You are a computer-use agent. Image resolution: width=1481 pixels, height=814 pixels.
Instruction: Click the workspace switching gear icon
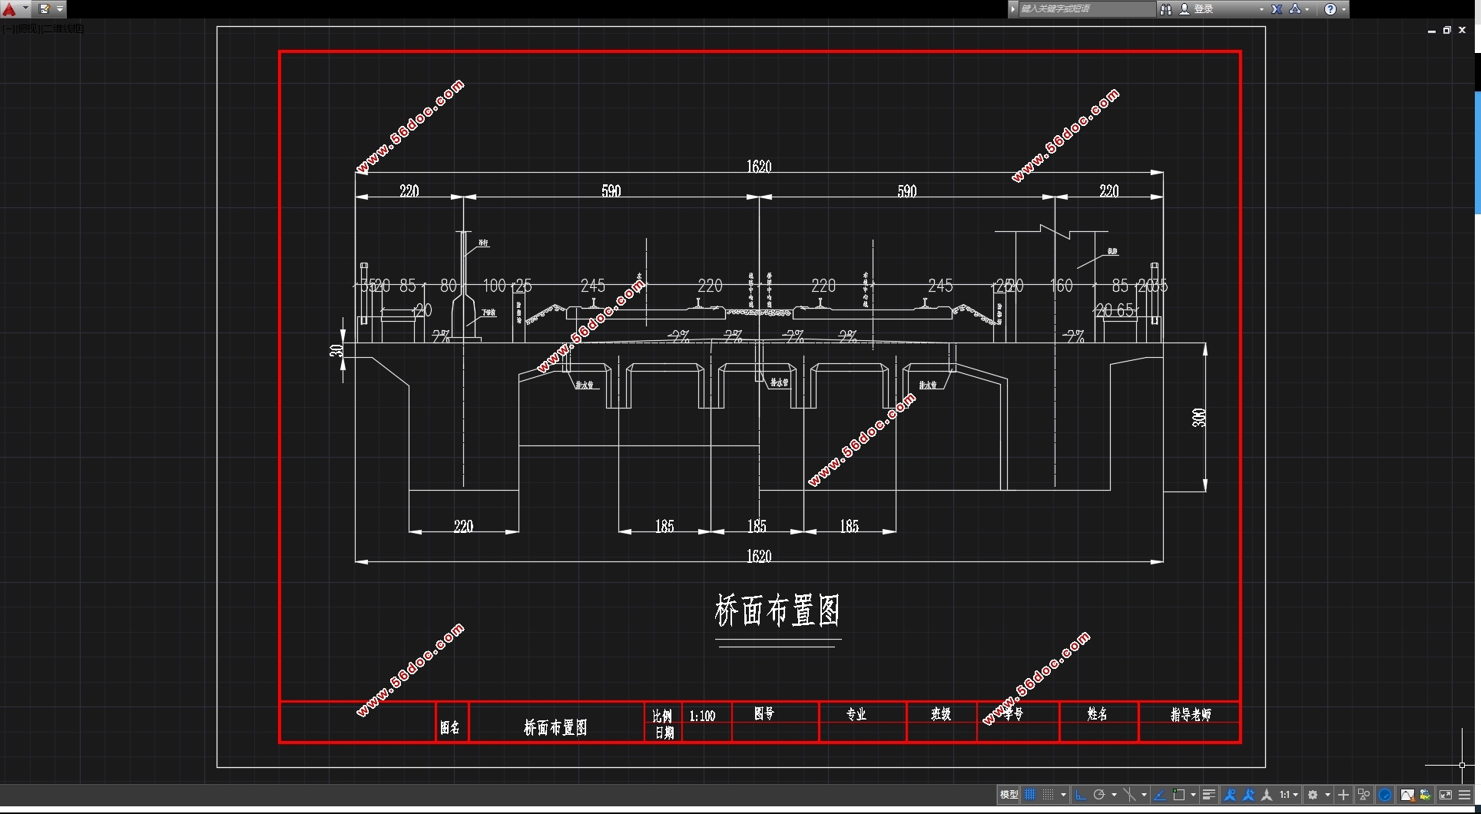1313,795
